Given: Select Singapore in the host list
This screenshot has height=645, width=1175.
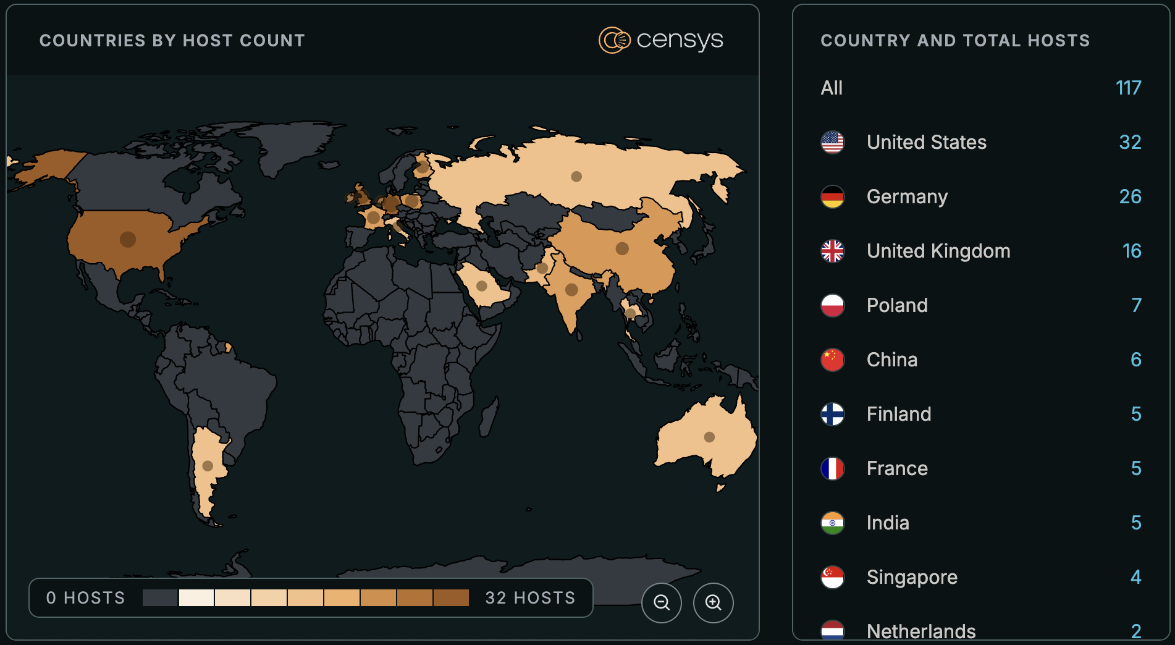Looking at the screenshot, I should 981,577.
